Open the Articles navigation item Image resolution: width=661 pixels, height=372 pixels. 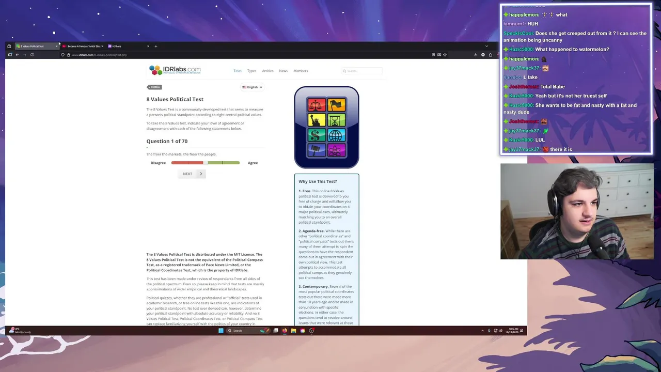[x=267, y=71]
